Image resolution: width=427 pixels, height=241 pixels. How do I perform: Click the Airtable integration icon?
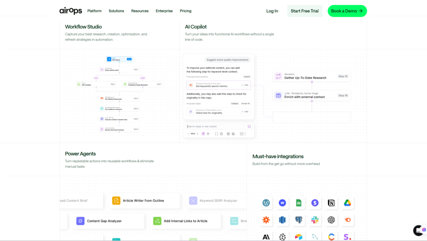pos(299,237)
